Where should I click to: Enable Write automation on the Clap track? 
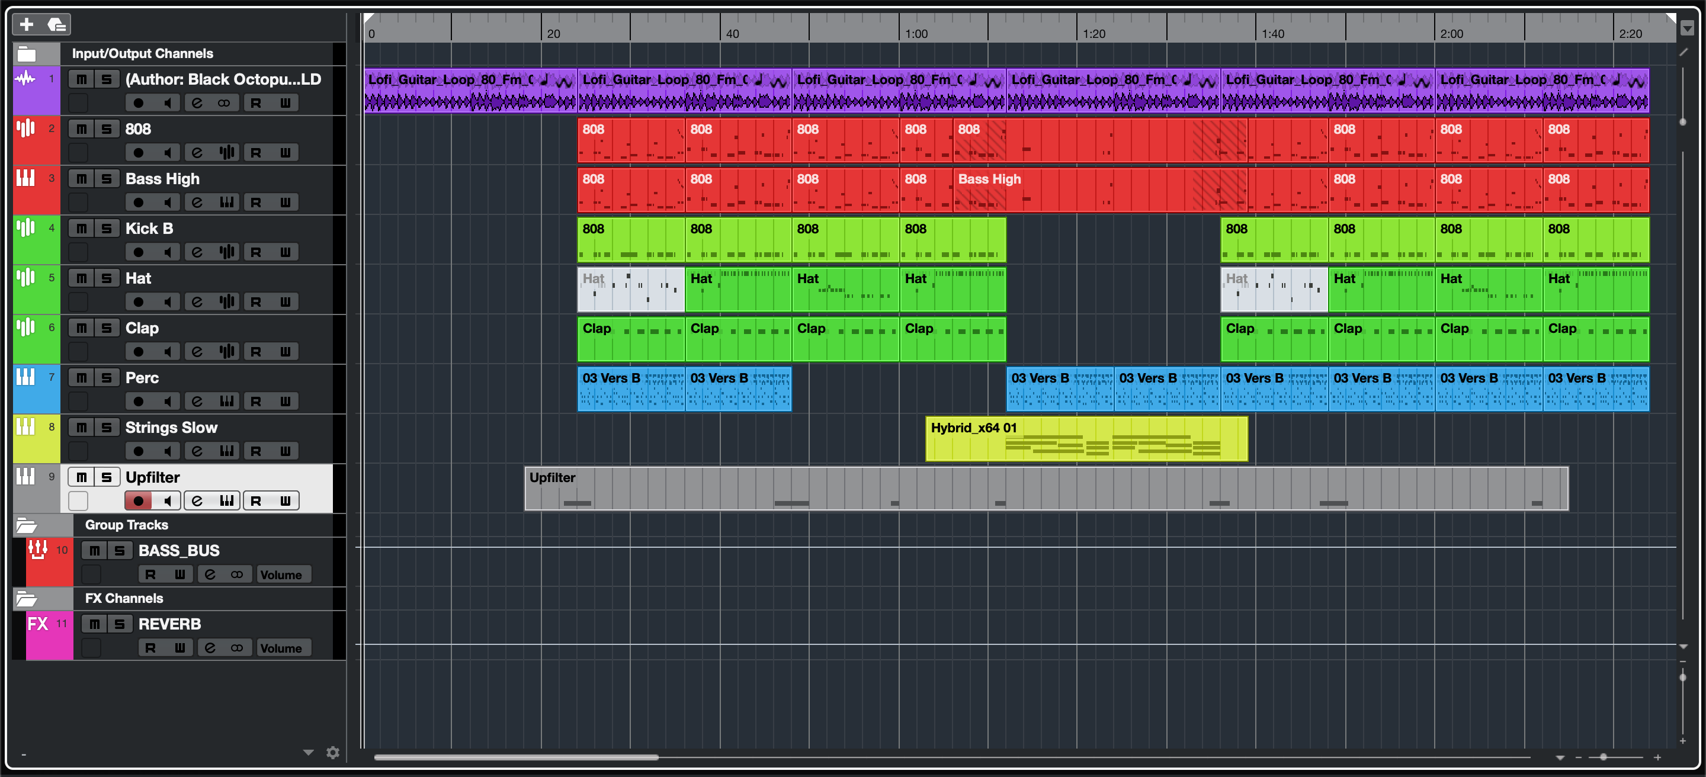tap(285, 352)
